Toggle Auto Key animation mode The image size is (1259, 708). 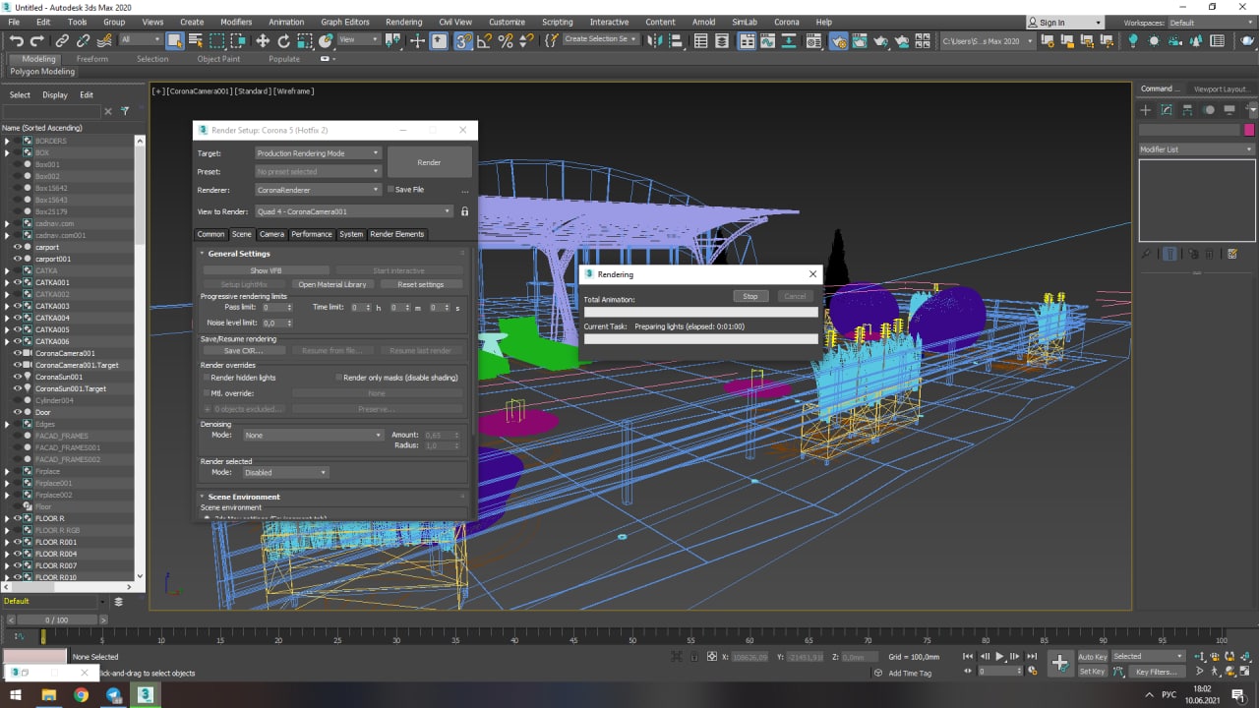coord(1092,657)
